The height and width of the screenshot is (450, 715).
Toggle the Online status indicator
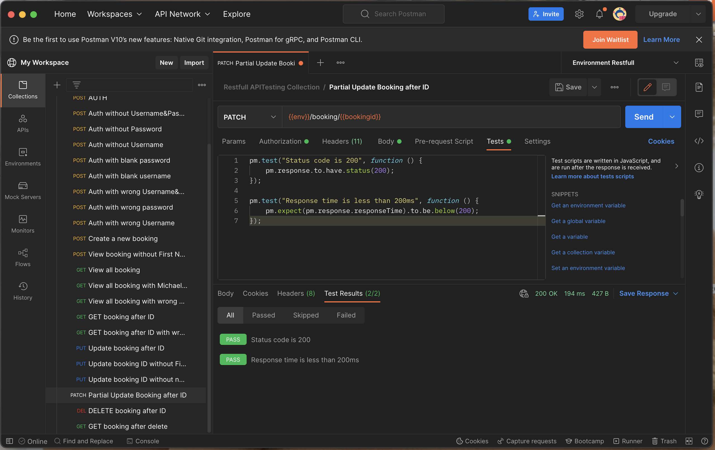point(33,441)
